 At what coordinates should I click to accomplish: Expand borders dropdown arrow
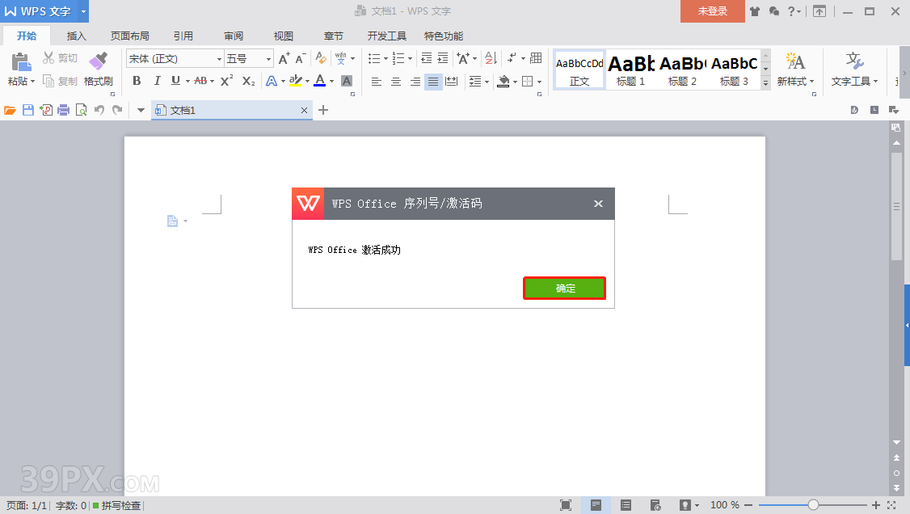coord(539,82)
